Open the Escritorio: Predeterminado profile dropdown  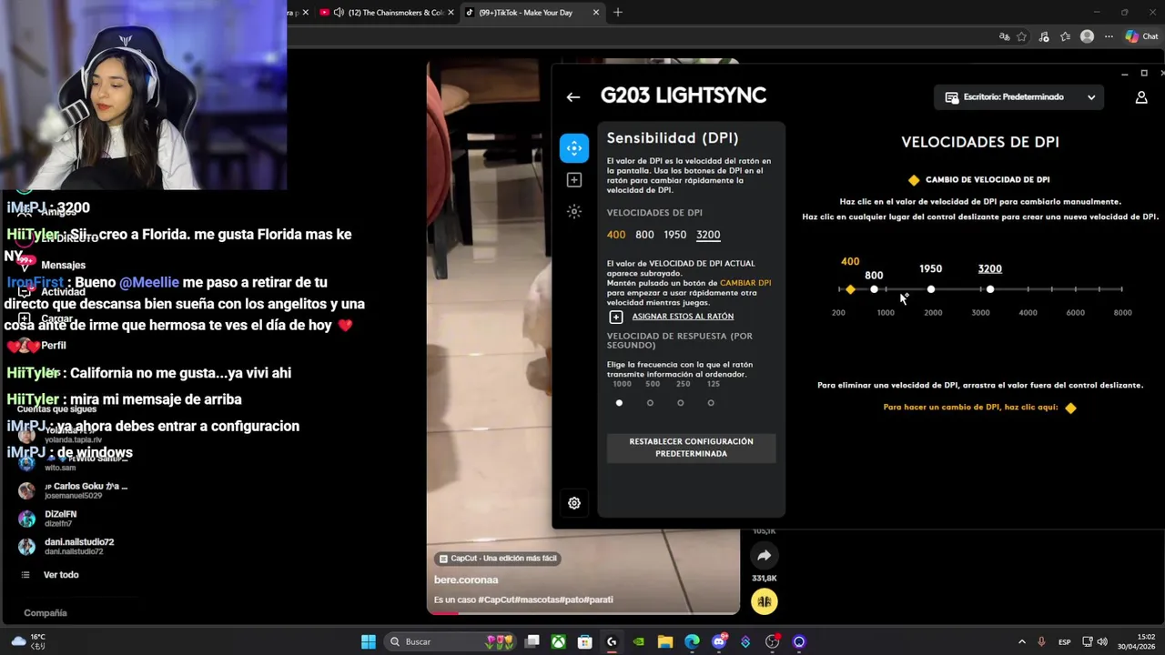pyautogui.click(x=1019, y=97)
